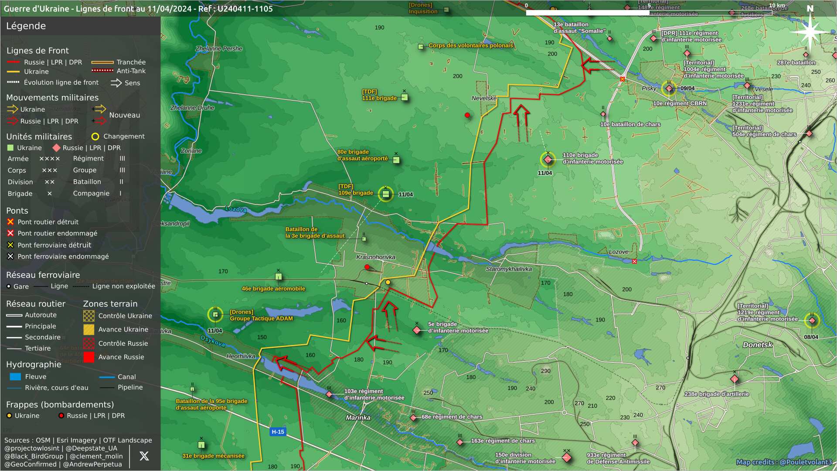The height and width of the screenshot is (471, 837).
Task: Click the Changement yellow circle legend icon
Action: tap(95, 137)
